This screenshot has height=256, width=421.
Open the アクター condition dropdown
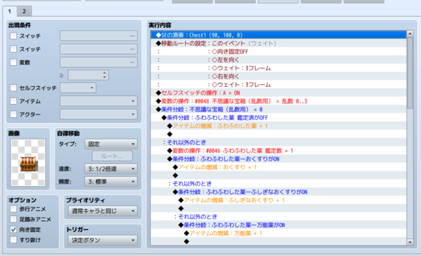[99, 114]
